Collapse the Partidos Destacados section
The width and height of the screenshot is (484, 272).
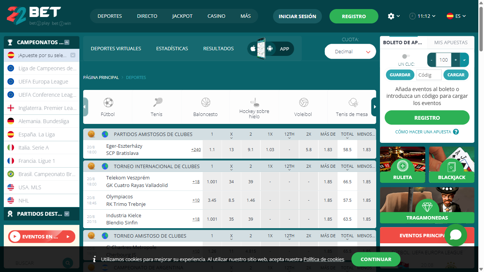(67, 214)
